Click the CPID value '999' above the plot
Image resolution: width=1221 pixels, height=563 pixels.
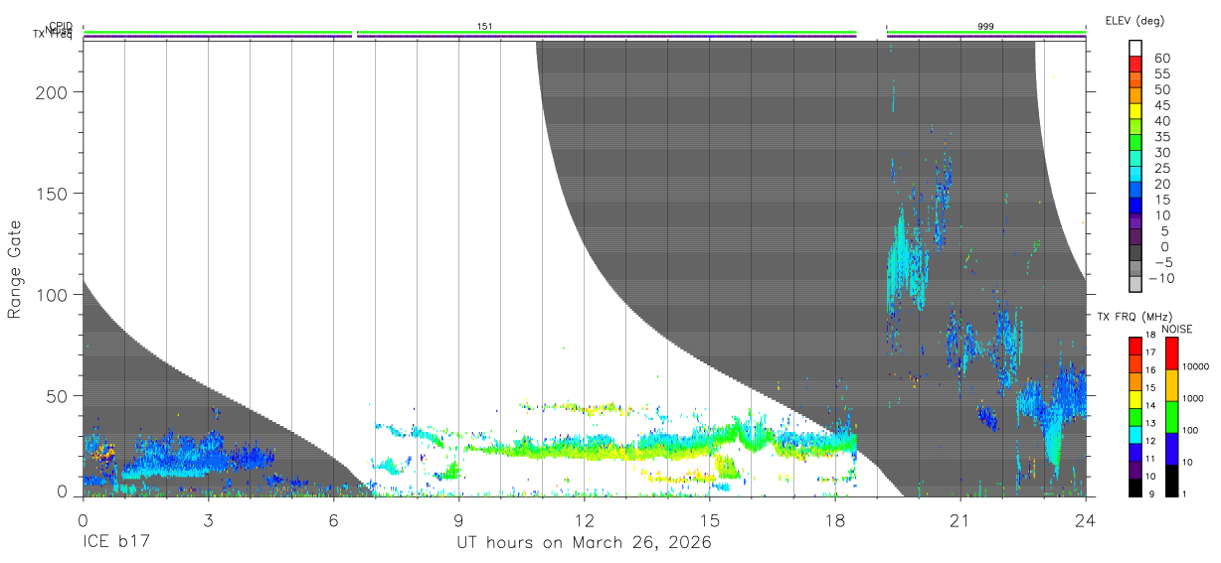[985, 25]
